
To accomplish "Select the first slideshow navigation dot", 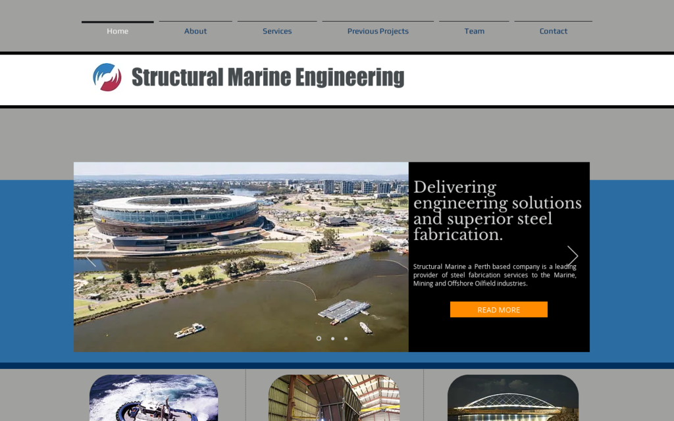I will (319, 338).
